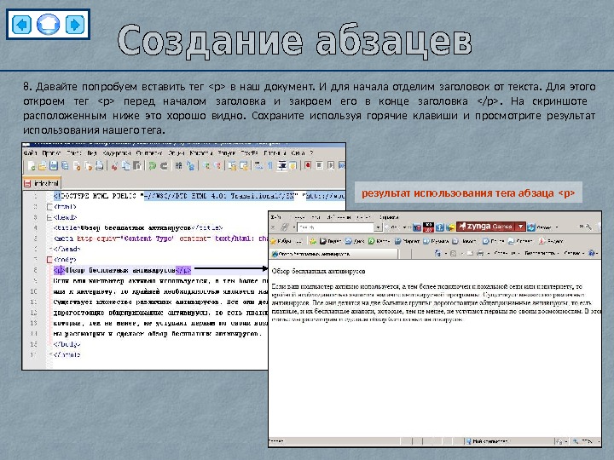Image resolution: width=614 pixels, height=460 pixels.
Task: Advance to next slide with the right arrow
Action: pyautogui.click(x=75, y=25)
